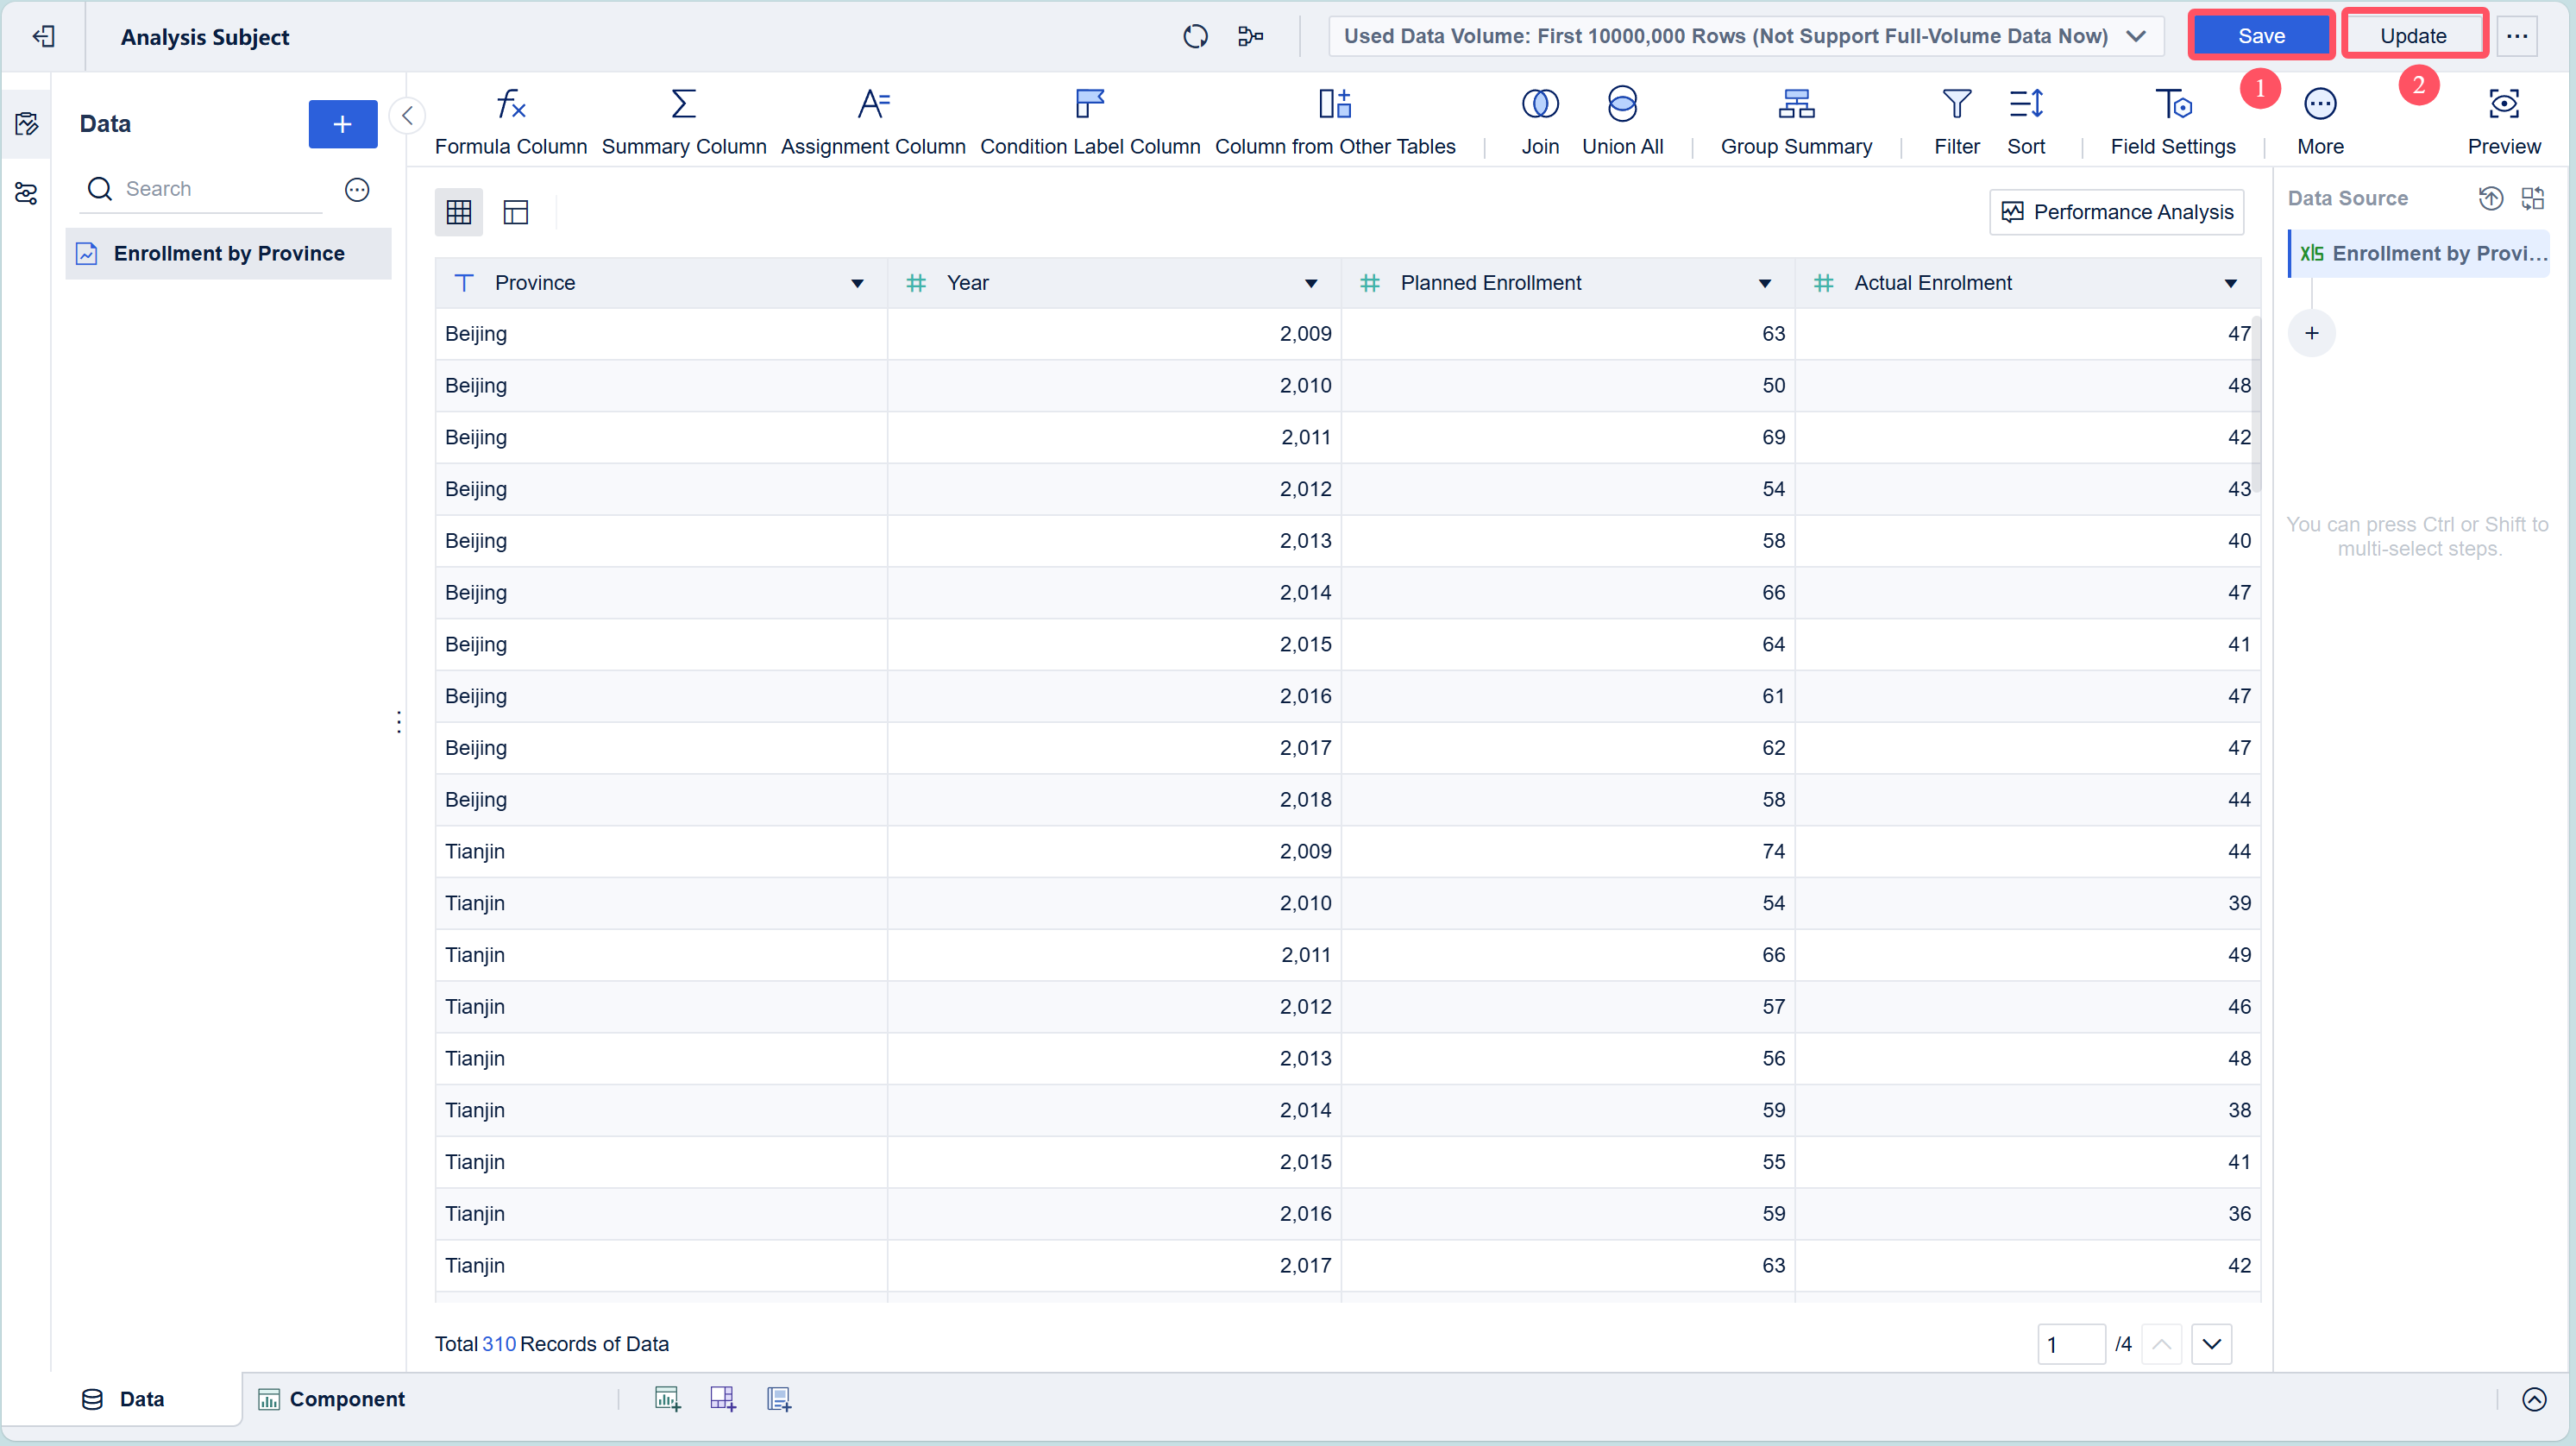This screenshot has width=2576, height=1446.
Task: Go to next page with down arrow
Action: click(x=2211, y=1344)
